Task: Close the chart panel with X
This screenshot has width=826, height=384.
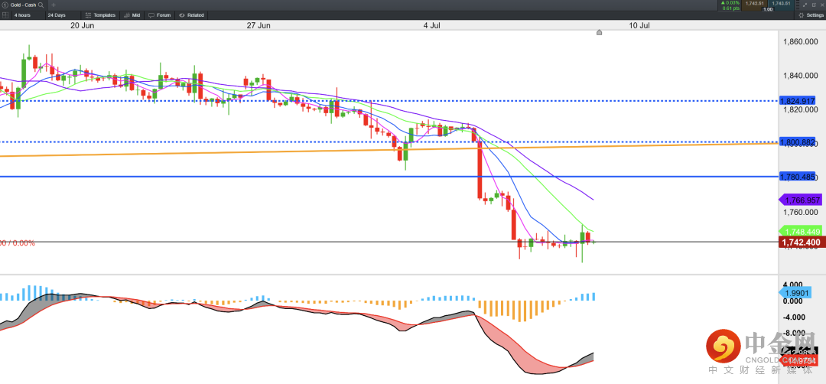Action: pyautogui.click(x=822, y=5)
